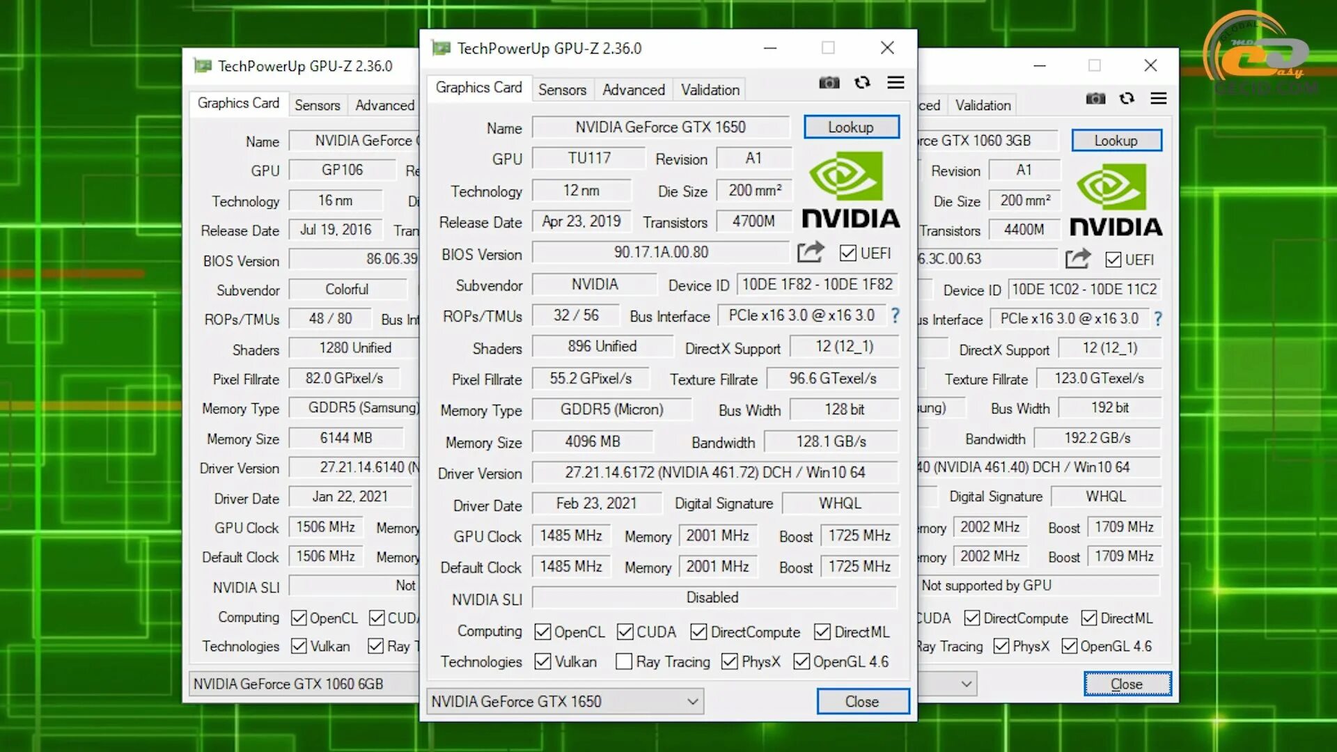The height and width of the screenshot is (752, 1337).
Task: Switch to Sensors tab in GTX 1650 window
Action: tap(562, 90)
